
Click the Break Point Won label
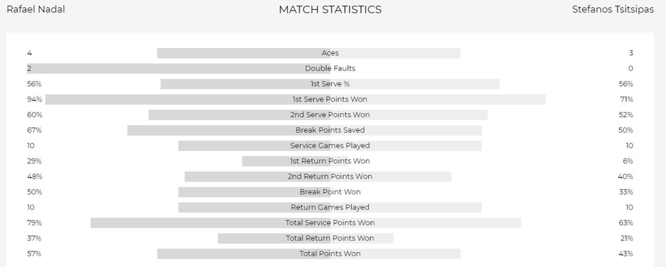[x=330, y=192]
